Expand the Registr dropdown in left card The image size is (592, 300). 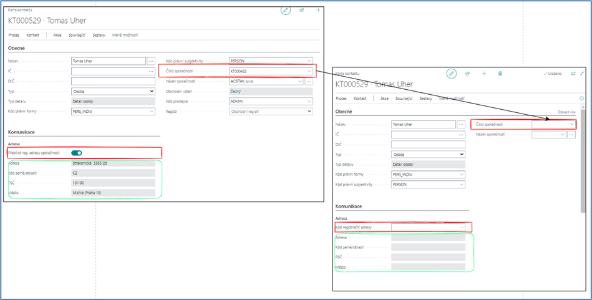click(309, 111)
